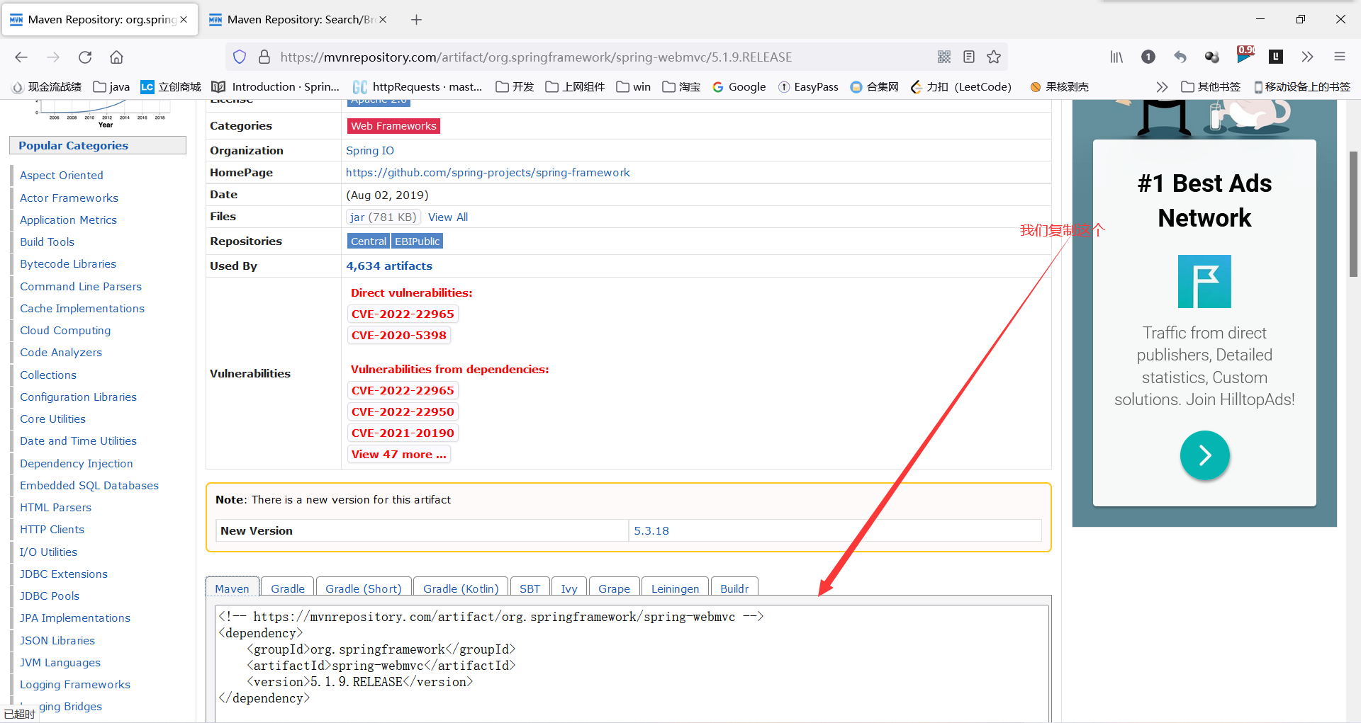Open the Introduction Spring bookmark
The width and height of the screenshot is (1361, 723).
point(276,87)
